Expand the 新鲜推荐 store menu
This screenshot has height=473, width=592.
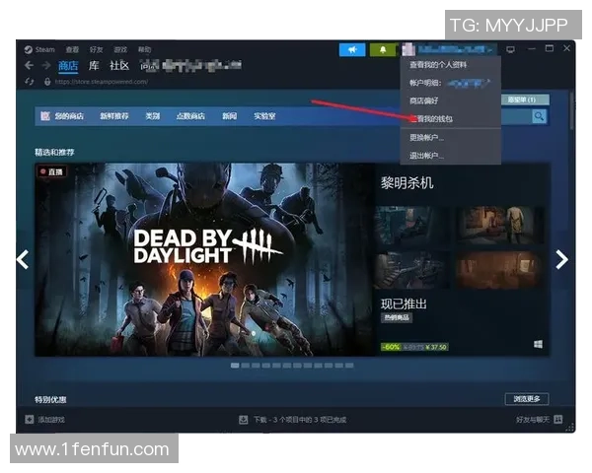[x=114, y=116]
